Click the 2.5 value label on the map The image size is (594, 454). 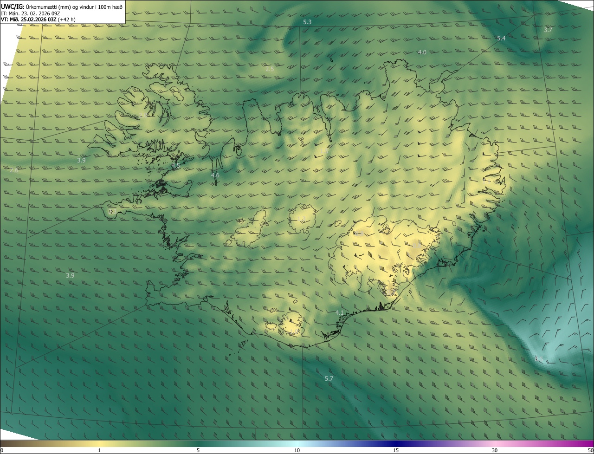(x=270, y=69)
